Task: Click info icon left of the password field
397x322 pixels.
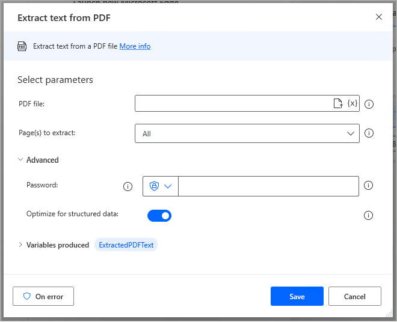Action: 128,186
